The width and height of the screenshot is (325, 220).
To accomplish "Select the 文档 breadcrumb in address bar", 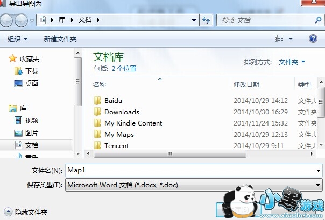I will [85, 20].
